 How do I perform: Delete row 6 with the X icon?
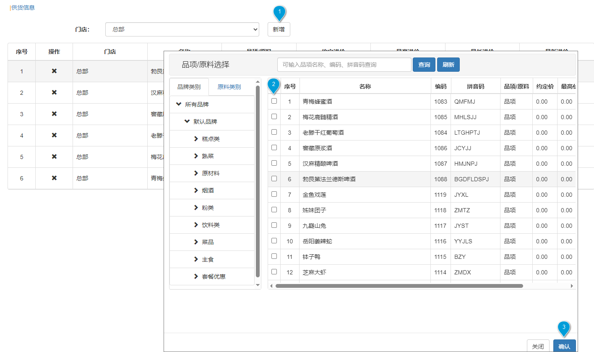54,178
